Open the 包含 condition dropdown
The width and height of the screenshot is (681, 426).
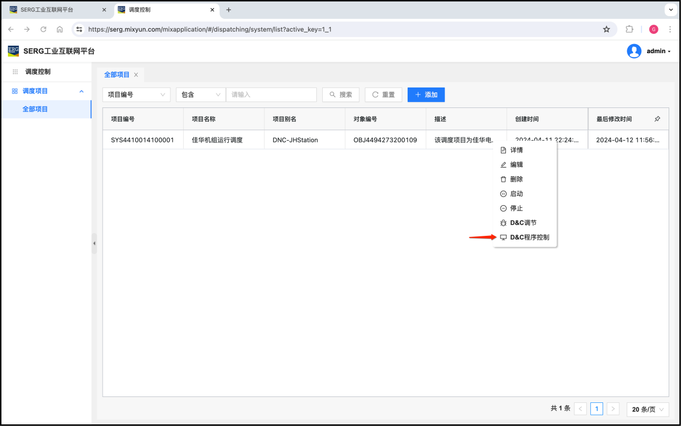click(x=200, y=95)
